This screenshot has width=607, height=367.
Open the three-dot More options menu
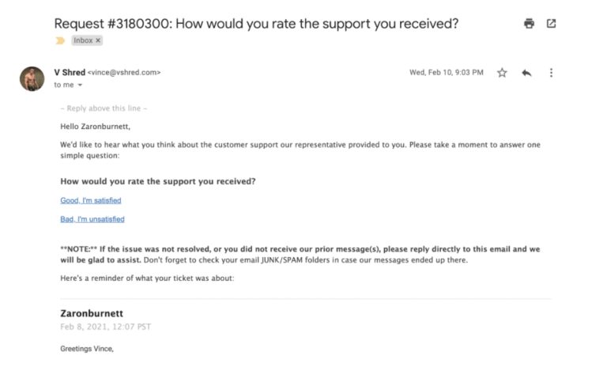click(551, 73)
